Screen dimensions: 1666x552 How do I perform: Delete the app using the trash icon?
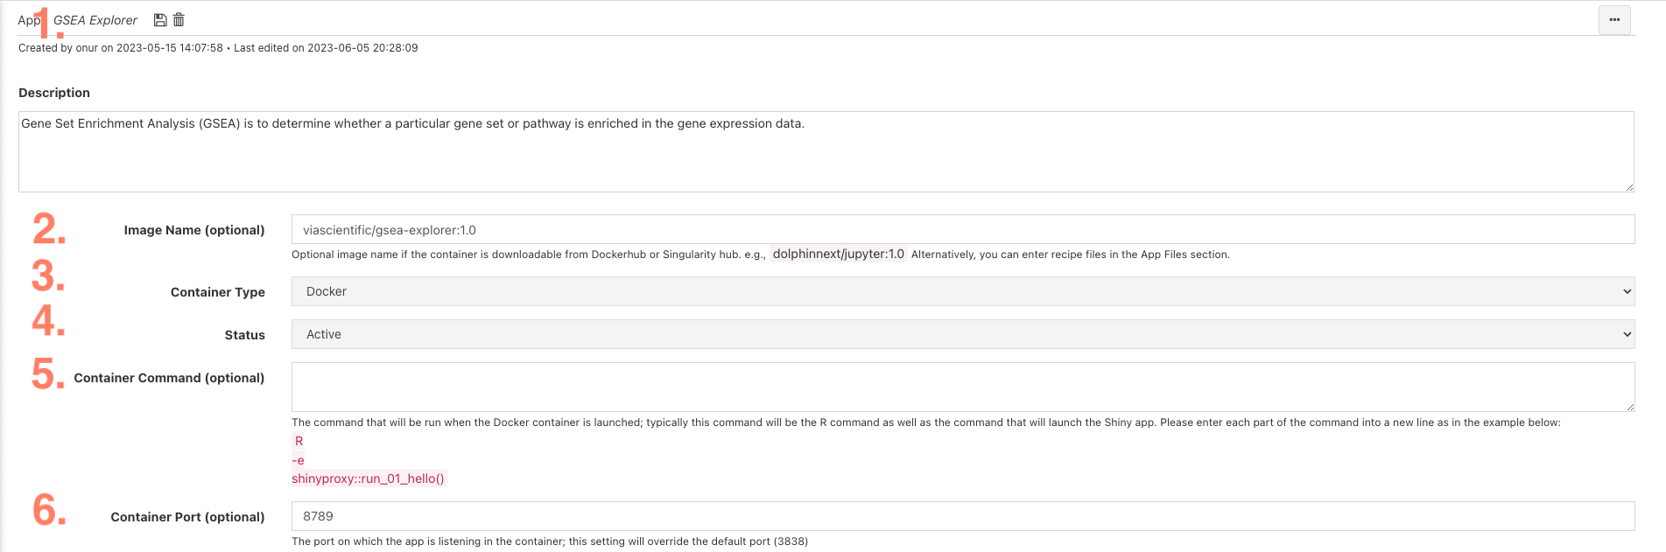pos(179,20)
